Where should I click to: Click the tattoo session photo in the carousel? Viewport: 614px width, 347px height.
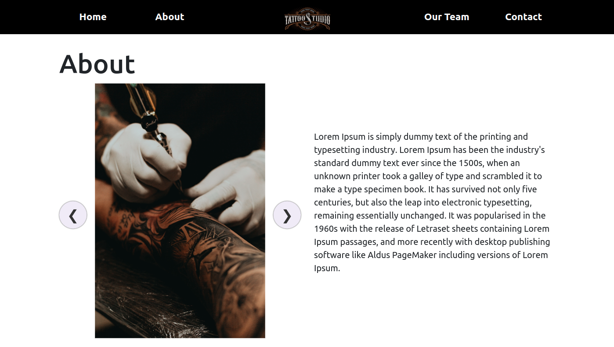click(180, 211)
